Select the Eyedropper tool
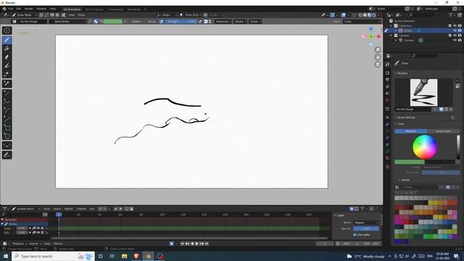Image resolution: width=464 pixels, height=261 pixels. click(x=7, y=84)
